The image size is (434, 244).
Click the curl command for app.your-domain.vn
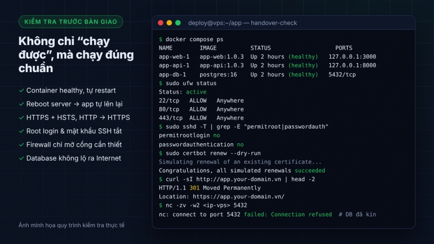tap(240, 179)
